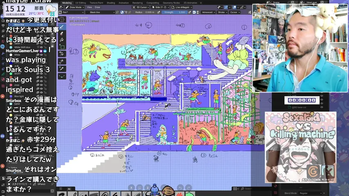Hide the White Shift blue layer
Image resolution: width=349 pixels, height=196 pixels.
point(42,47)
